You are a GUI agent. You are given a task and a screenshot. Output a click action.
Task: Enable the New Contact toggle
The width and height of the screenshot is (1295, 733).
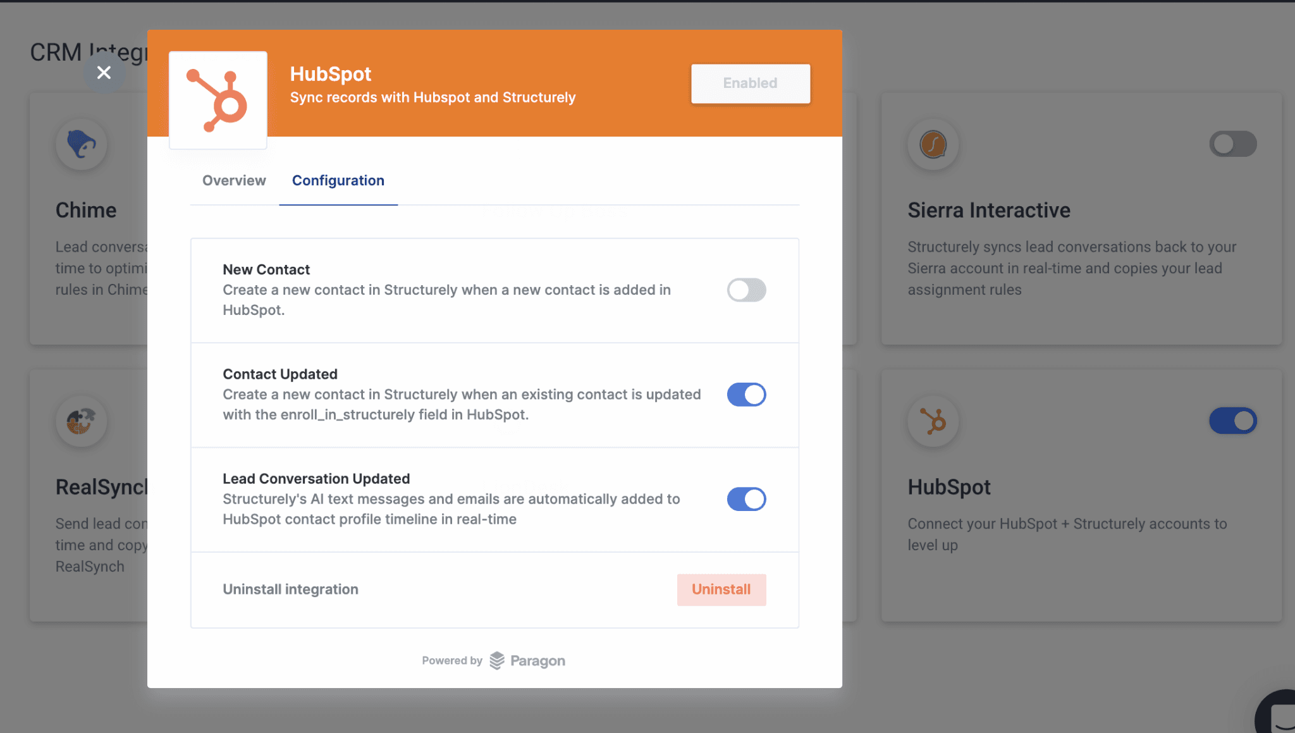click(746, 290)
